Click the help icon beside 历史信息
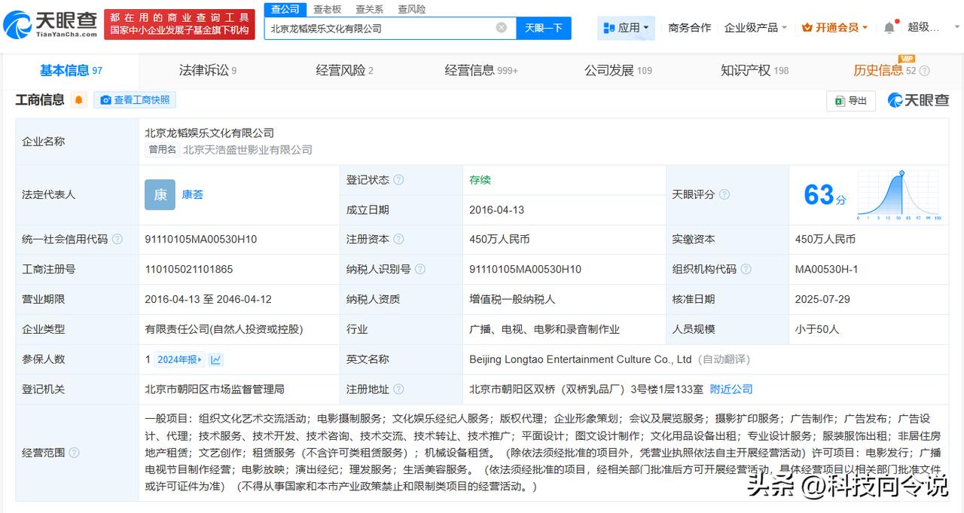Image resolution: width=964 pixels, height=513 pixels. click(925, 71)
